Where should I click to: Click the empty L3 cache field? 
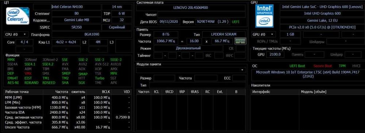(123, 46)
